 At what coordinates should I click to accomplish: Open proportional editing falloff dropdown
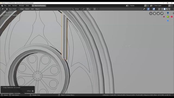click(x=98, y=9)
